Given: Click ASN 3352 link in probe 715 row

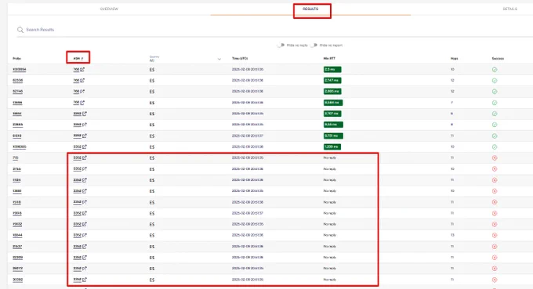Looking at the screenshot, I should pos(77,158).
